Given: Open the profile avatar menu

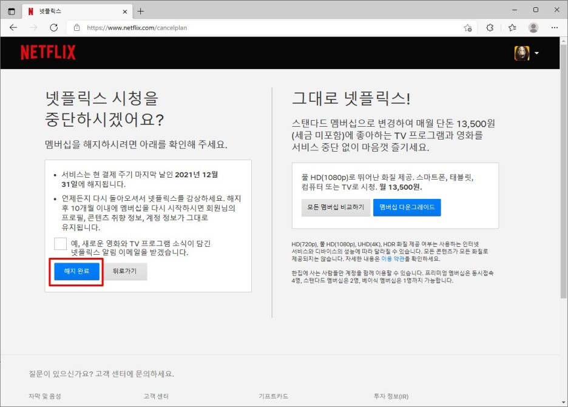Looking at the screenshot, I should pos(522,53).
